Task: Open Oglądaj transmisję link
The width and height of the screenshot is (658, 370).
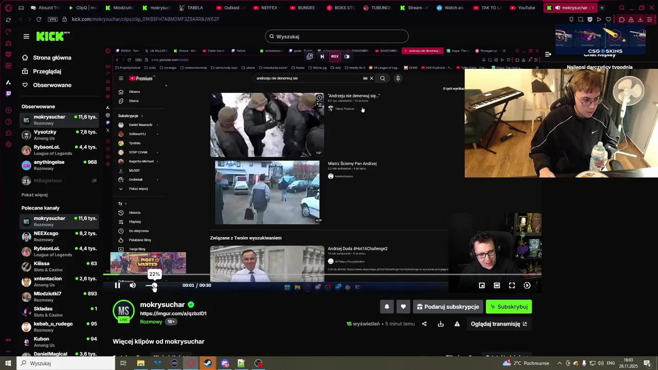Action: (x=499, y=324)
